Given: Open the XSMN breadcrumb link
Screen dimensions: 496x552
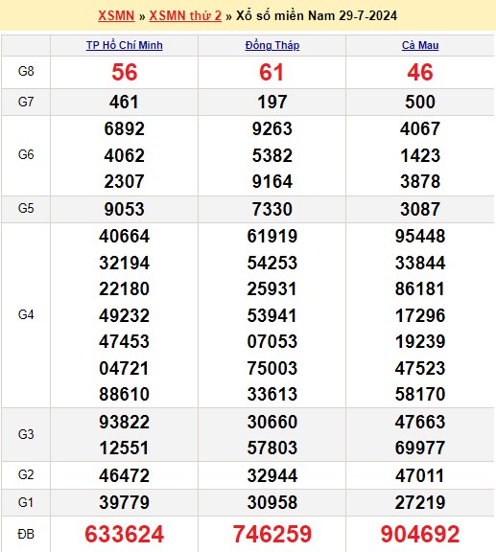Looking at the screenshot, I should click(x=116, y=16).
